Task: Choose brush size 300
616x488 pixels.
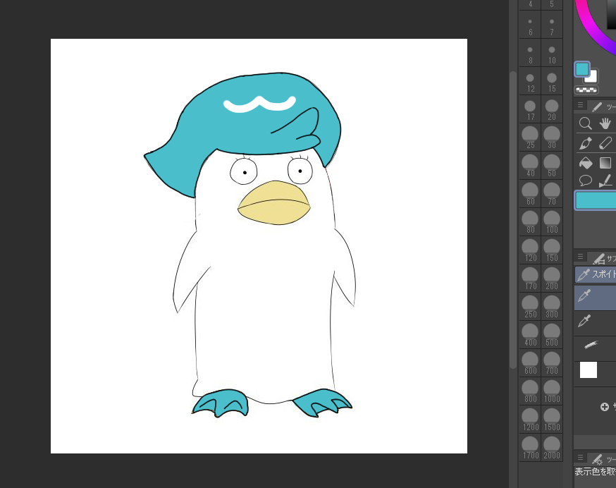Action: click(x=552, y=307)
